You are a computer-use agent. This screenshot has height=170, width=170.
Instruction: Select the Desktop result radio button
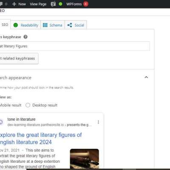click(28, 105)
